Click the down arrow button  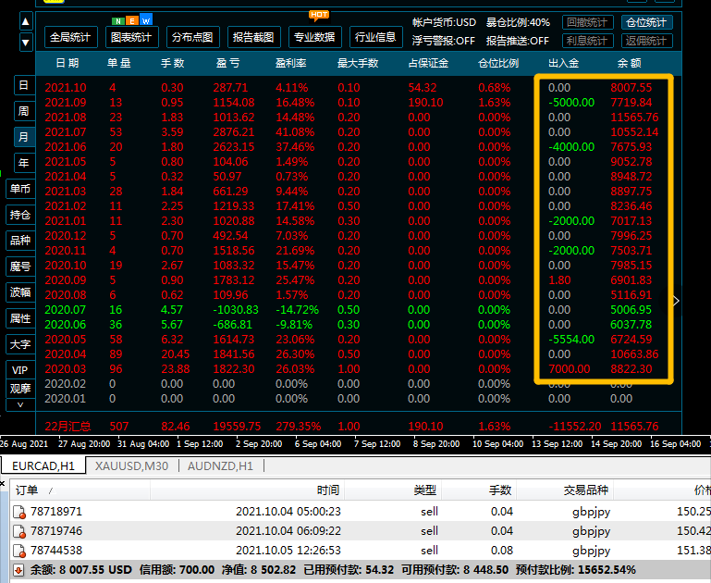pyautogui.click(x=26, y=43)
